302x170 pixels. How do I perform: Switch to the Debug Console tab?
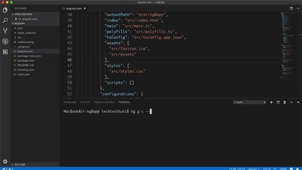coord(104,102)
